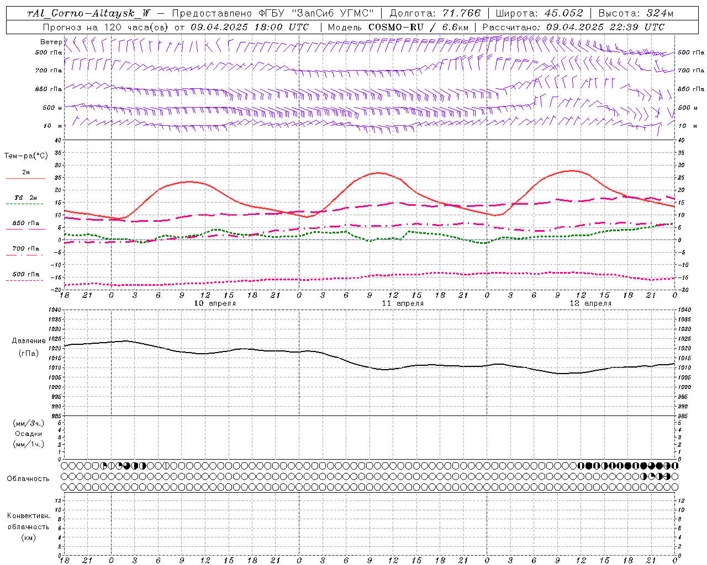The height and width of the screenshot is (565, 707).
Task: Click the Рассчитано: 09.04.2025 22:39 UTC timestamp
Action: coord(573,27)
